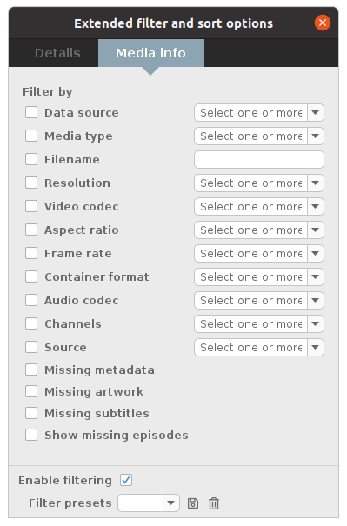Enable the Missing metadata checkbox
The width and height of the screenshot is (347, 526).
[x=31, y=370]
